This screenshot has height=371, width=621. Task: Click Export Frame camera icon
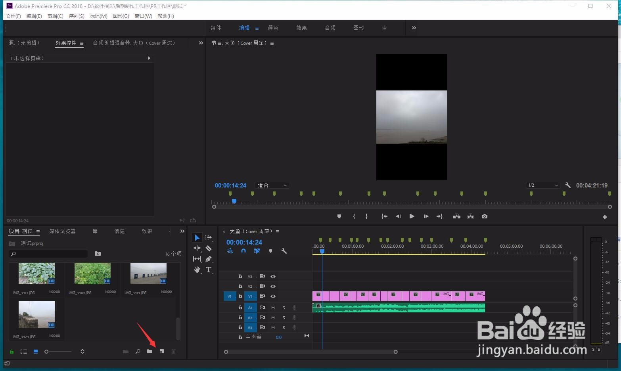point(485,216)
